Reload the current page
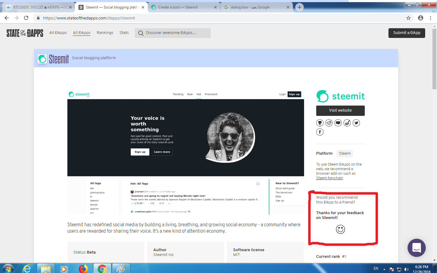Viewport: 437px width, 273px height. (x=26, y=18)
